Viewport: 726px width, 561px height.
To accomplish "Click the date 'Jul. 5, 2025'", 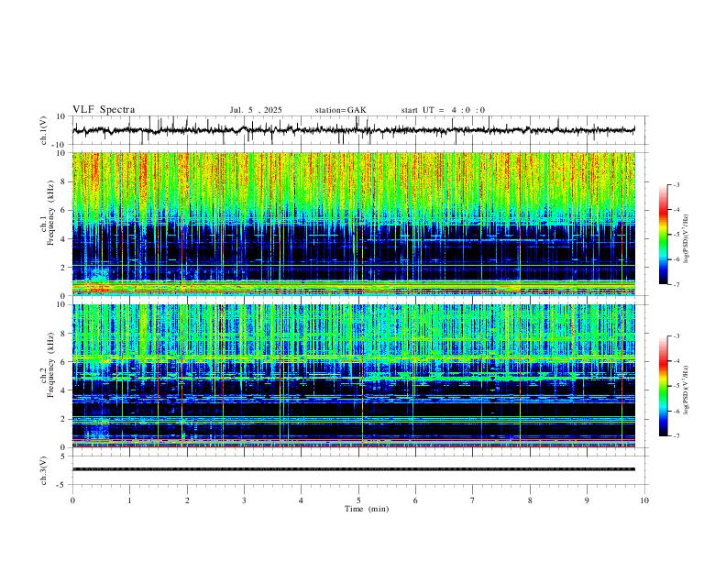I will point(256,110).
